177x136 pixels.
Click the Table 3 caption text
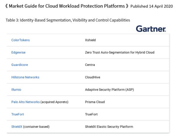(x=68, y=20)
